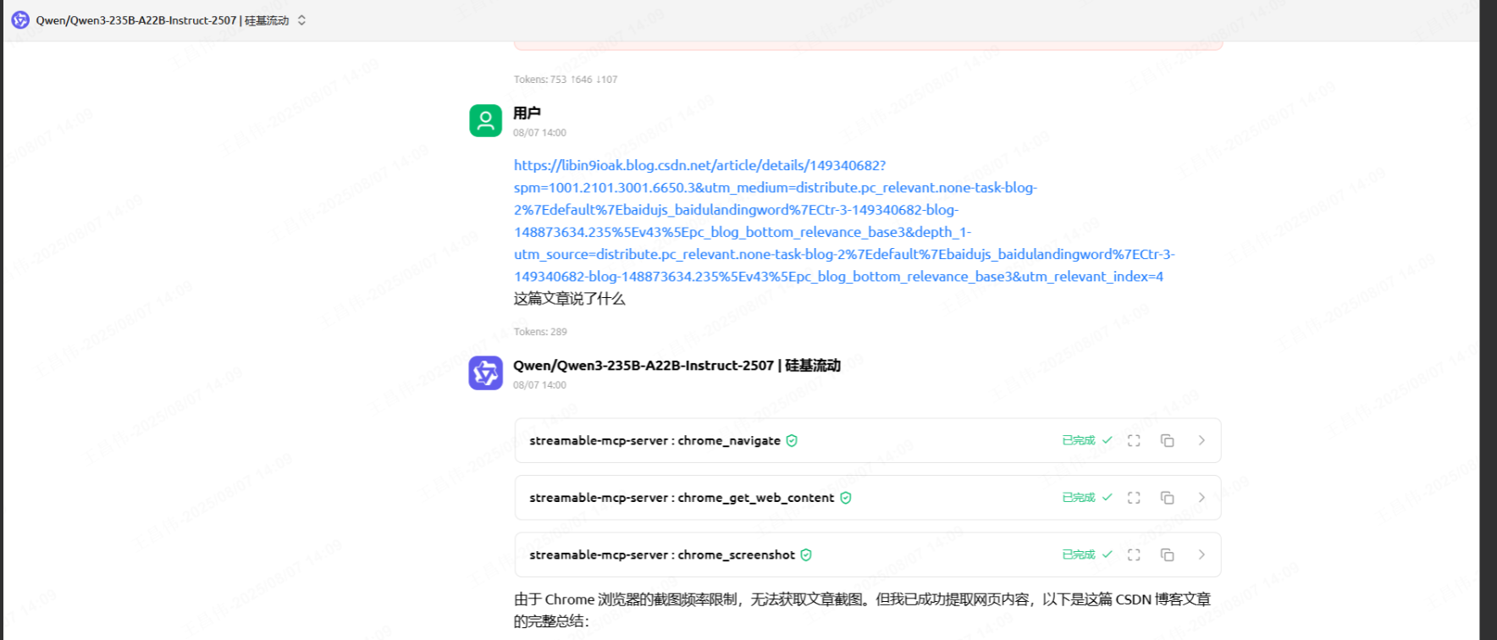The width and height of the screenshot is (1497, 640).
Task: Click the Qwen3-235B-A22B-Instruct-2507 message heading
Action: click(677, 366)
